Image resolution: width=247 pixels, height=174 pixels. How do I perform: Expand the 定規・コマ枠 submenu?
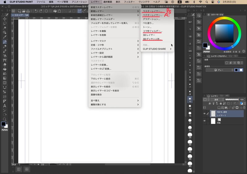[115, 45]
